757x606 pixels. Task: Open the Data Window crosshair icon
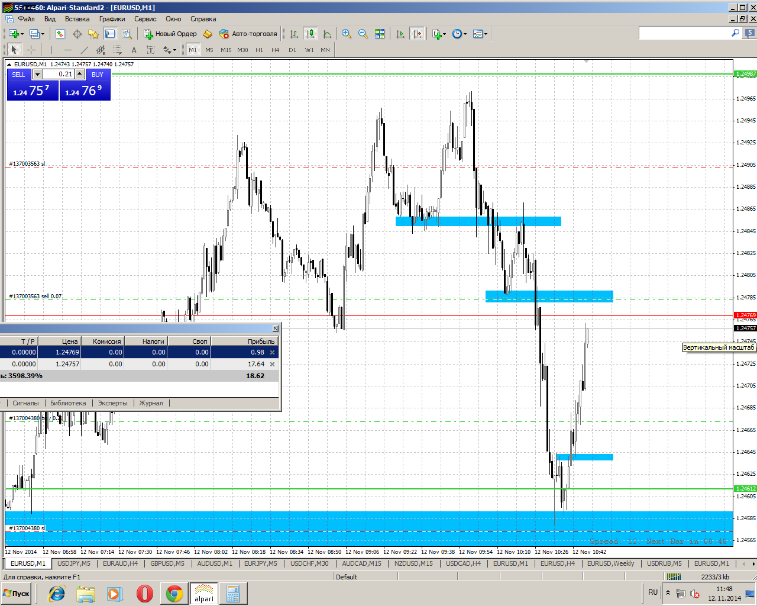click(x=77, y=34)
